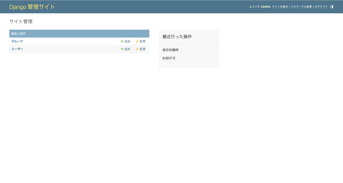Click the green plus icon in the グループ row
Screen dimensions: 343x183
click(122, 41)
